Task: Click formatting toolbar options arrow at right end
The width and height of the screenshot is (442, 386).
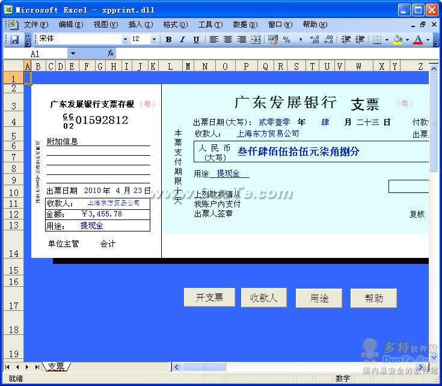Action: tap(436, 40)
